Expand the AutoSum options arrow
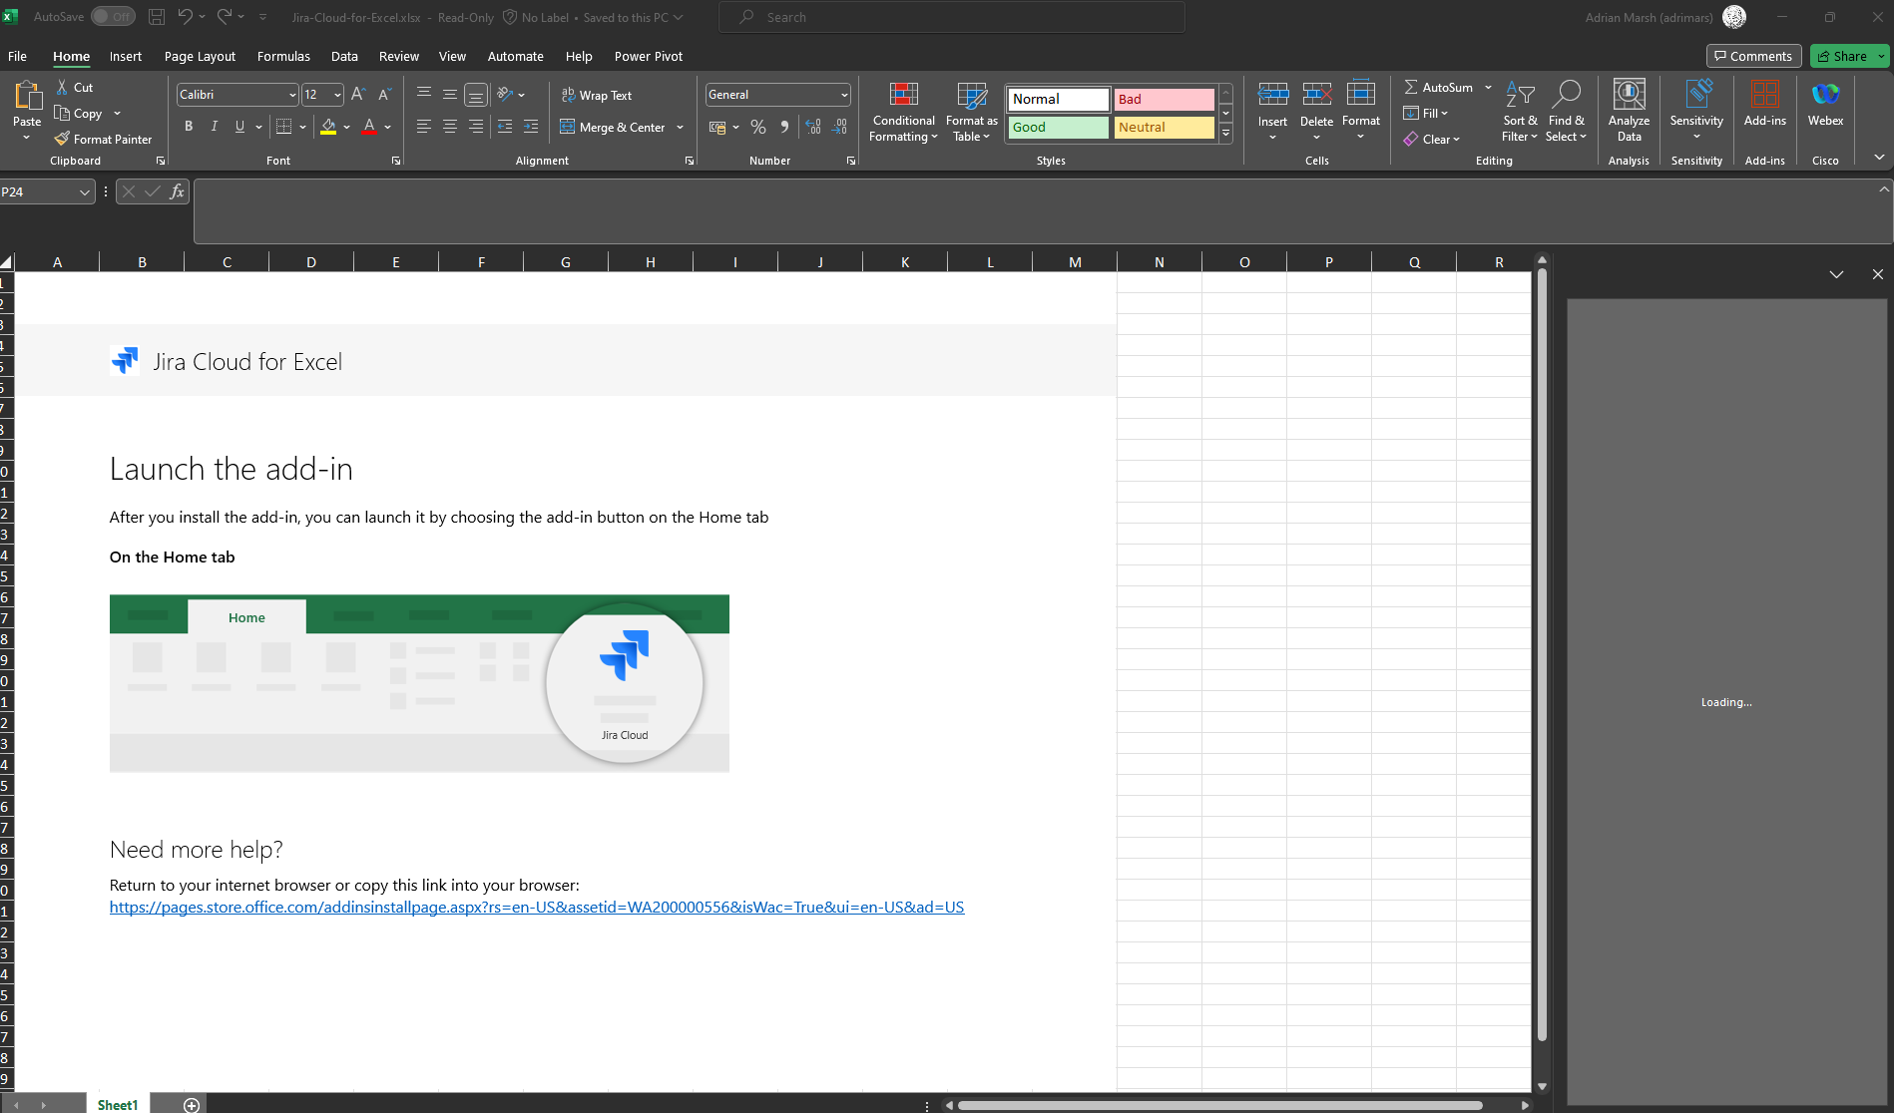Image resolution: width=1894 pixels, height=1113 pixels. coord(1488,87)
